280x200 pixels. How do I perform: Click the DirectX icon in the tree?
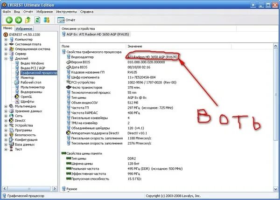[11, 121]
